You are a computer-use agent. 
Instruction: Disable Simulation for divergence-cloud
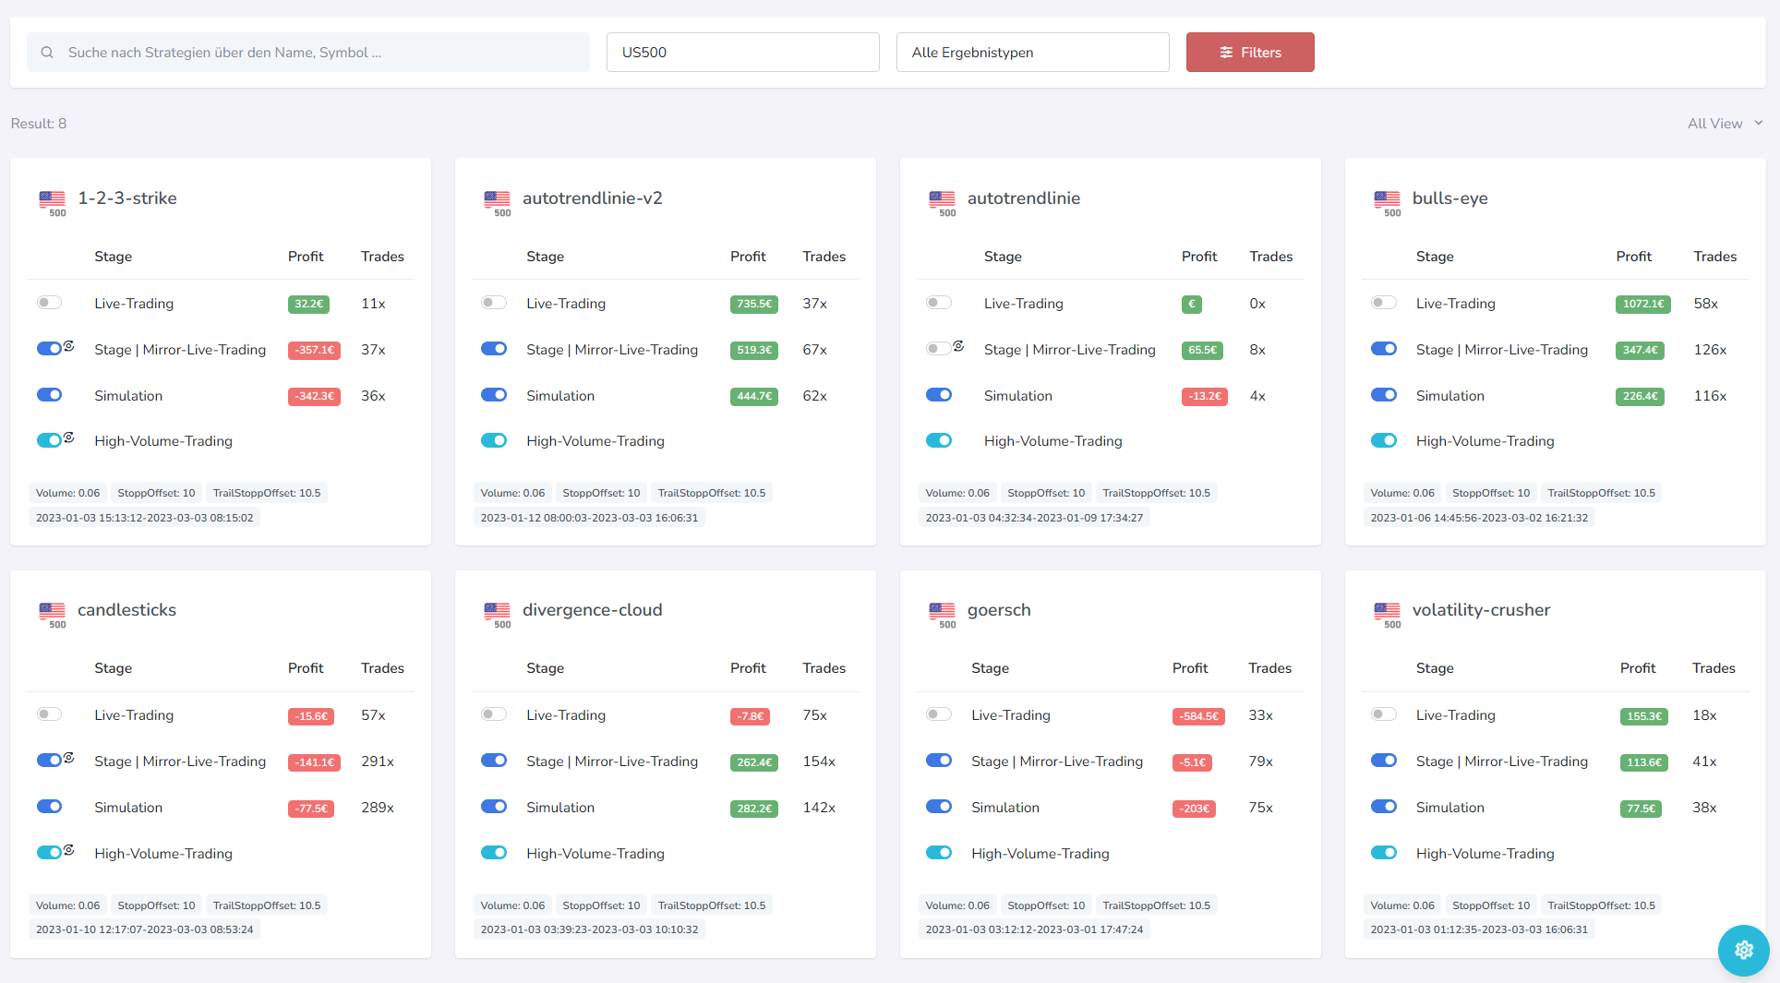pos(494,807)
